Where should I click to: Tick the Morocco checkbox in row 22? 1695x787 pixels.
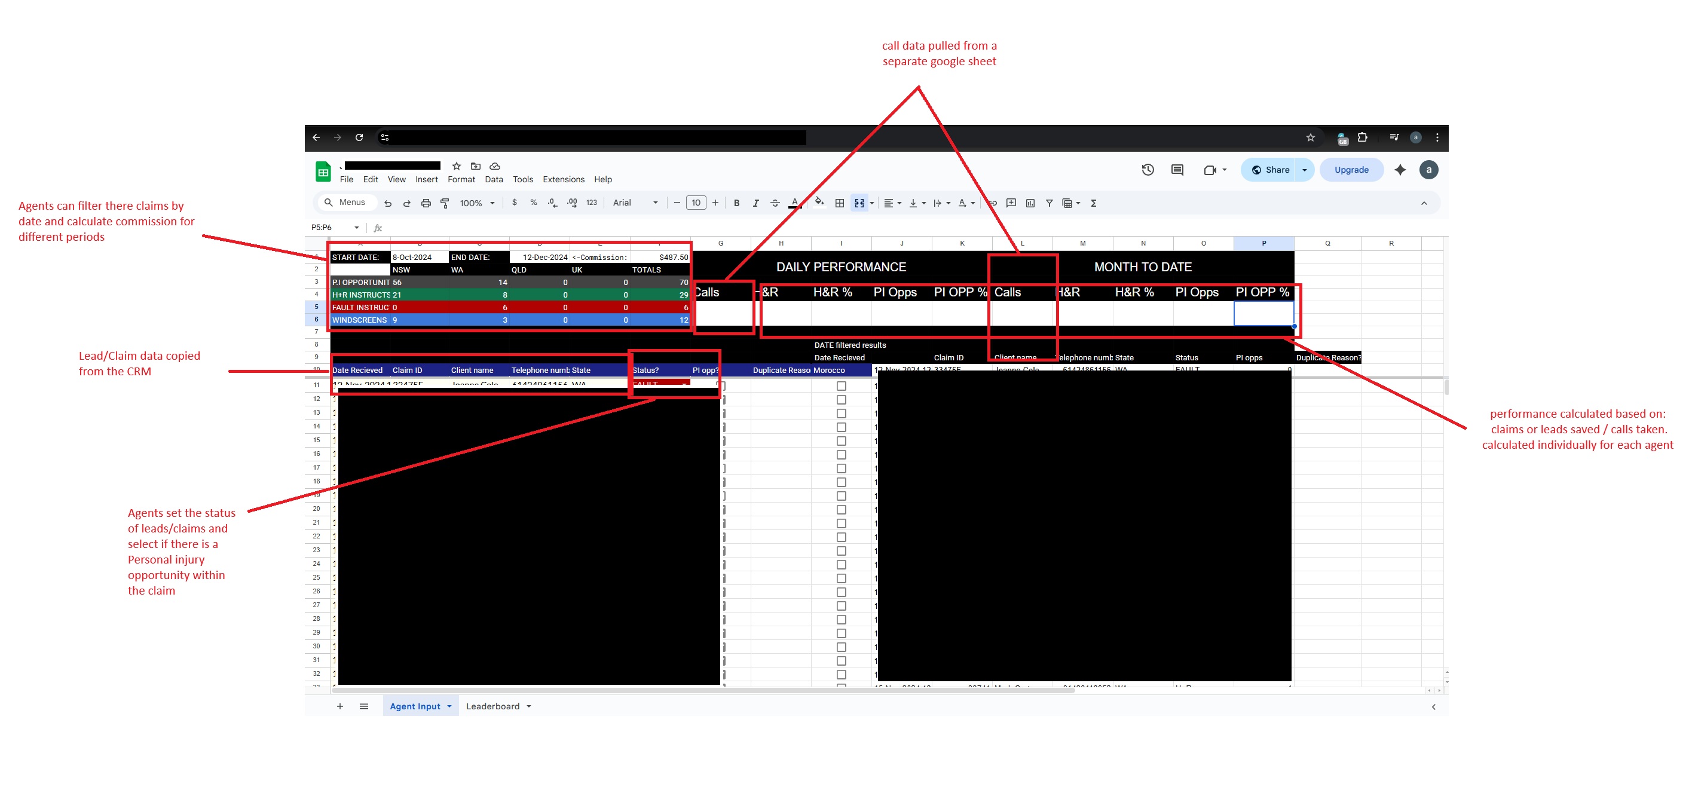[841, 537]
